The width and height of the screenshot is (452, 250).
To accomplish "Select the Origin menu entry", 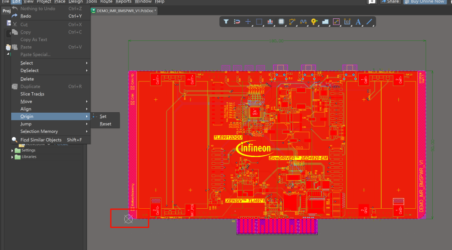I will tap(51, 116).
